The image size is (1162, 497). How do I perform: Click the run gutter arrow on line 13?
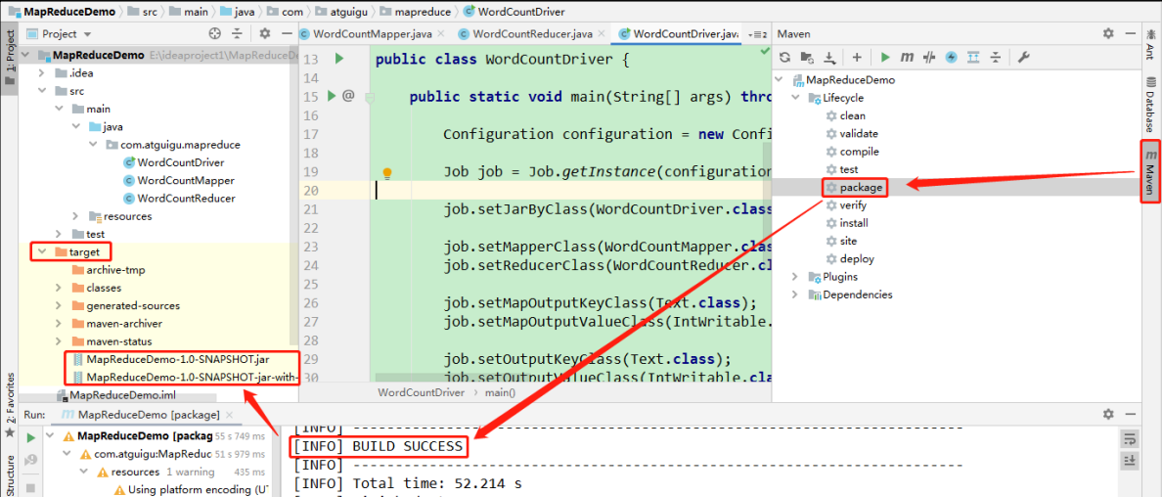click(x=339, y=60)
